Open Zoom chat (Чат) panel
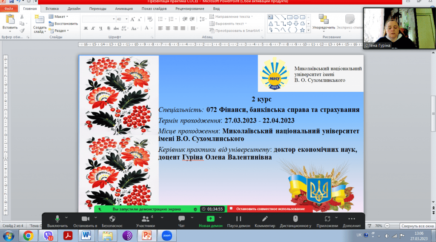 [x=181, y=219]
